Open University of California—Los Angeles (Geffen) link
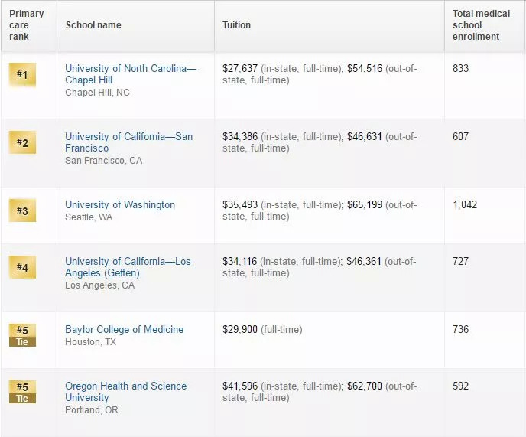Image resolution: width=526 pixels, height=437 pixels. tap(128, 267)
